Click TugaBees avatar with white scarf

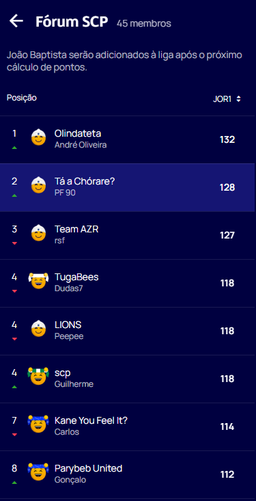[x=38, y=281]
